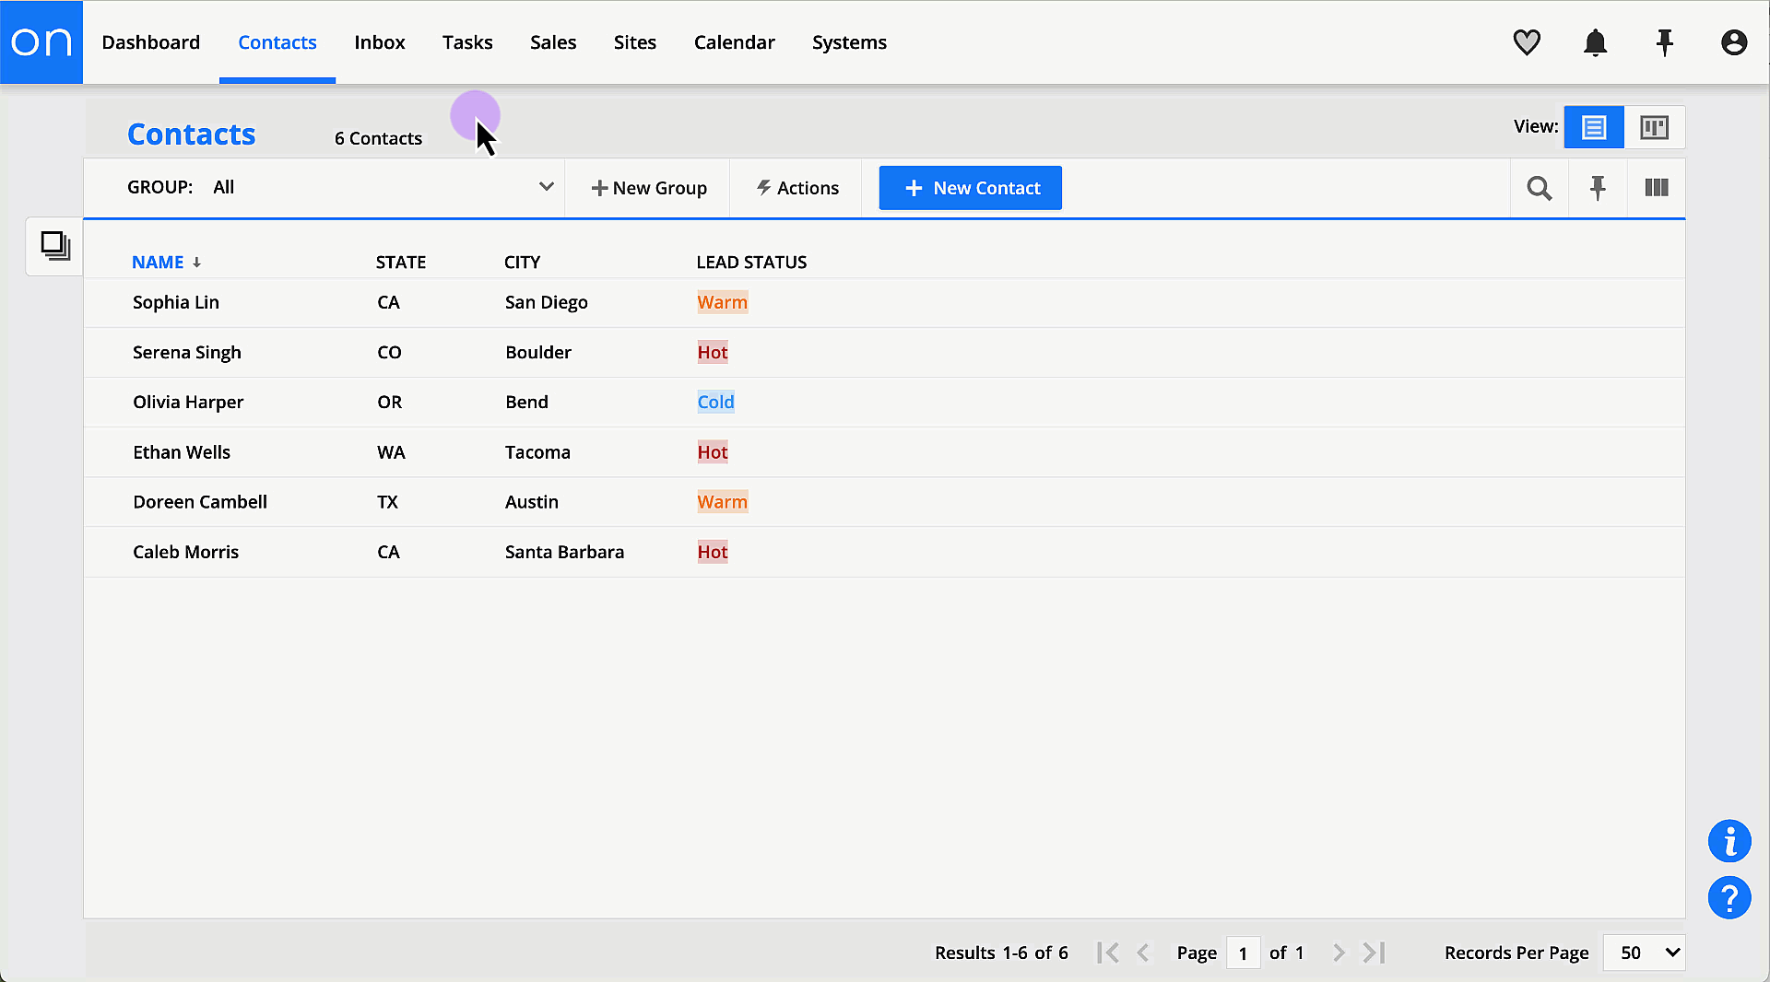Click the blue info help bubble

tap(1729, 841)
